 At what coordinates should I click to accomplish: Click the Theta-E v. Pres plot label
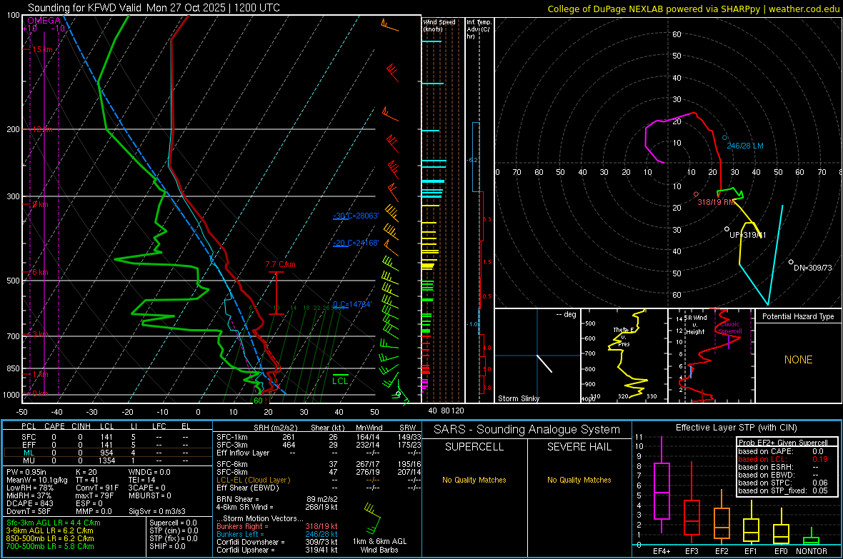[624, 336]
